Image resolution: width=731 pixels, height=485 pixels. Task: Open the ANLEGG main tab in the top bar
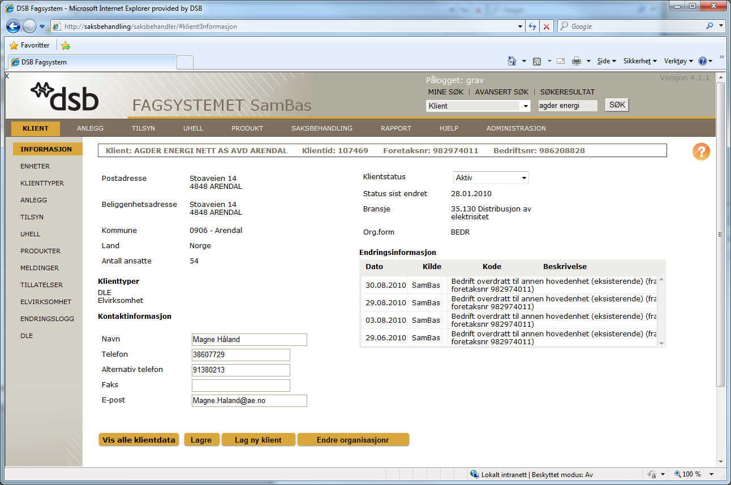point(90,128)
